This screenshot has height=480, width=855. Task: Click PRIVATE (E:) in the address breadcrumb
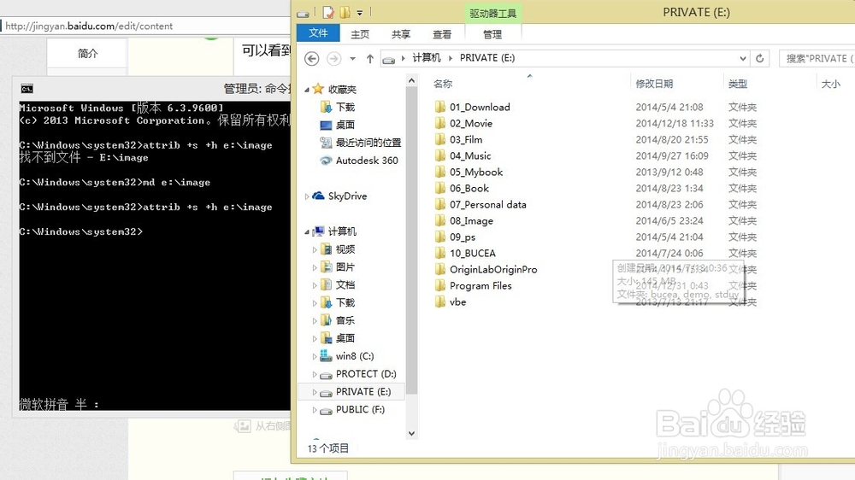[x=487, y=58]
